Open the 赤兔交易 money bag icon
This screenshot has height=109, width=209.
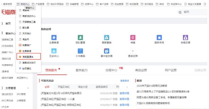pyautogui.click(x=185, y=38)
